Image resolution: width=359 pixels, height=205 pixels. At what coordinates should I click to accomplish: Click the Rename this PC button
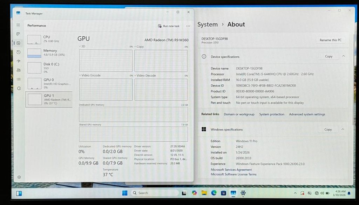pos(330,40)
